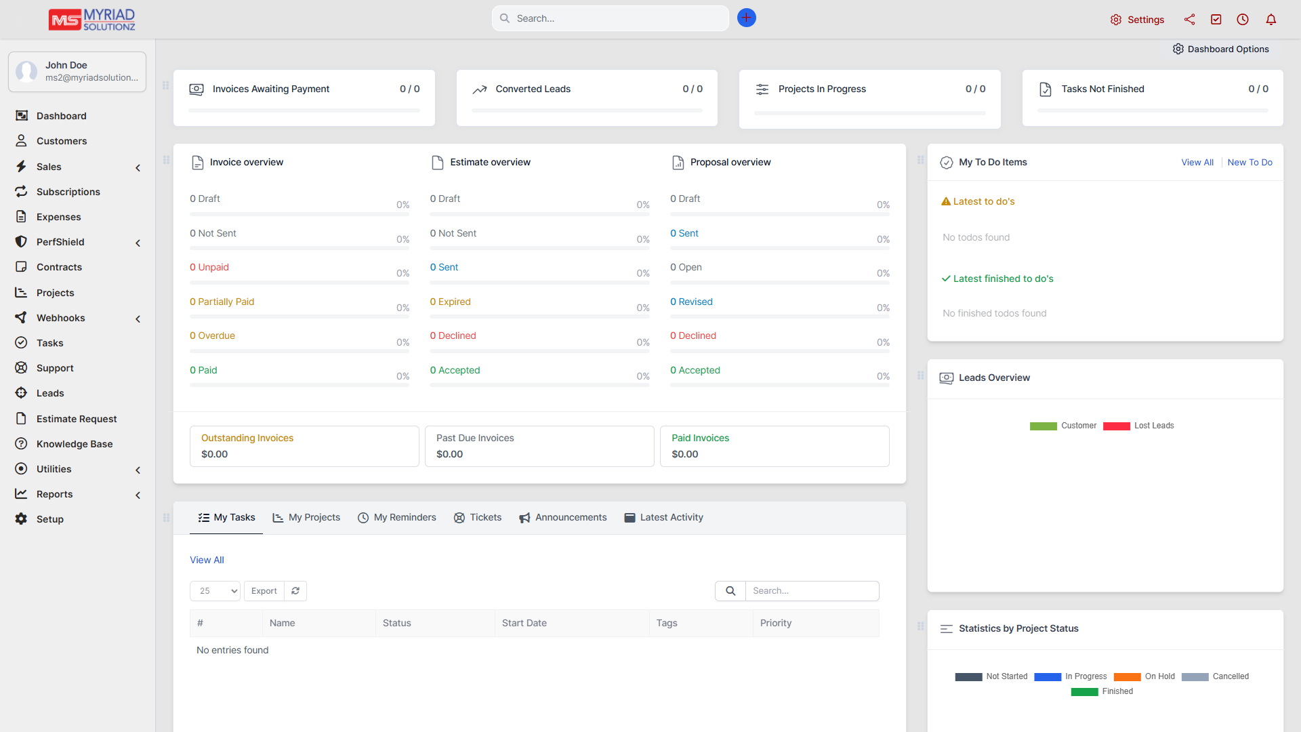Click the refresh icon beside Export
The image size is (1301, 732).
click(295, 591)
